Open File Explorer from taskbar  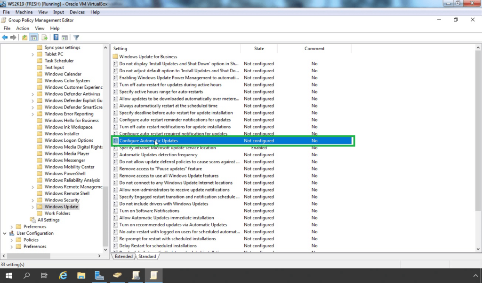[x=81, y=275]
